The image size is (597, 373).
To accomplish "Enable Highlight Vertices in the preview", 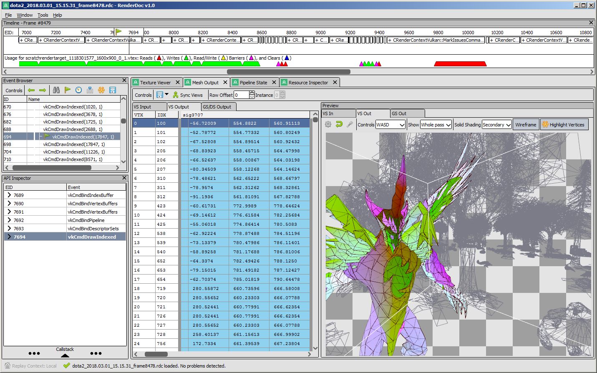I will point(564,124).
